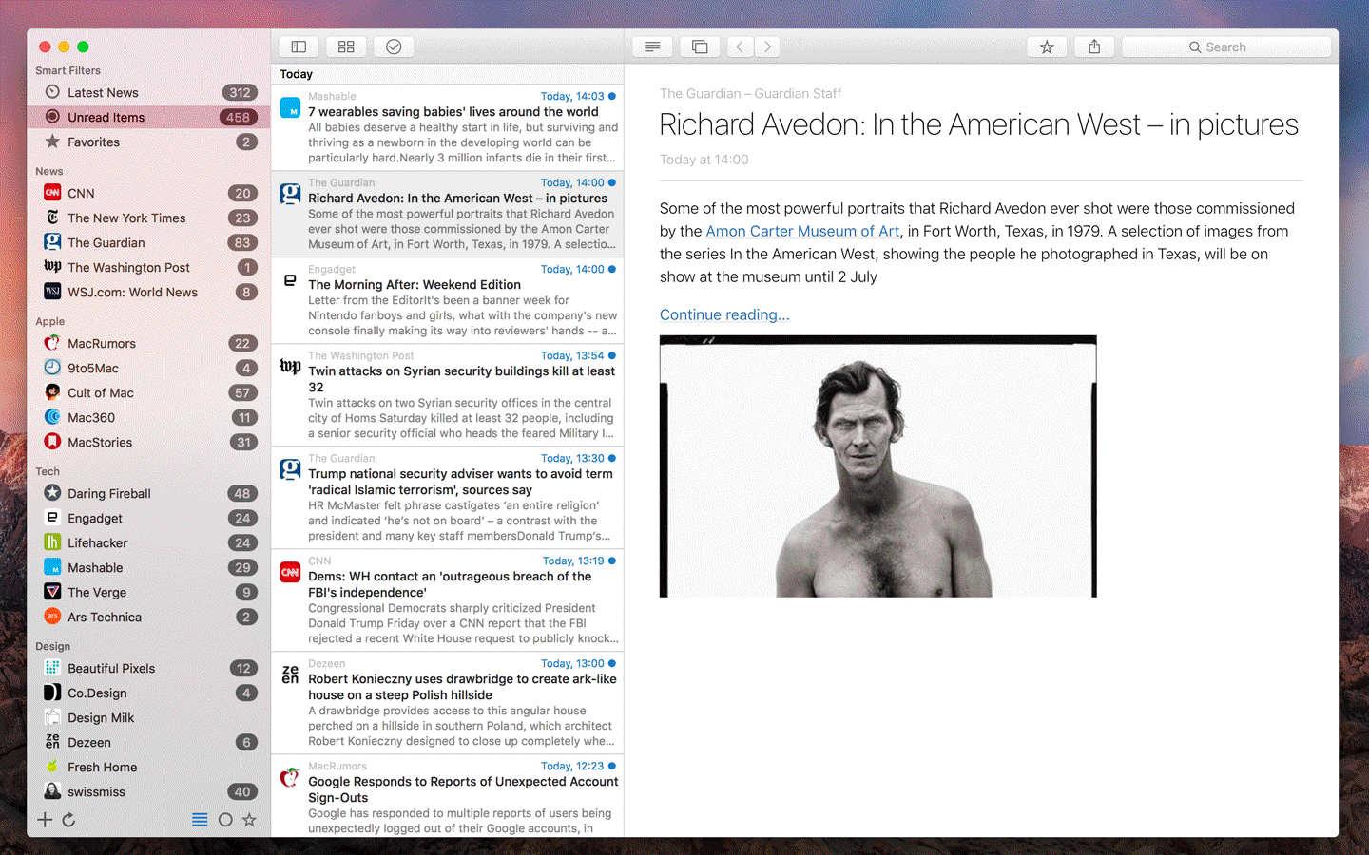Image resolution: width=1369 pixels, height=855 pixels.
Task: Select 'Richard Avedon: In the American West' article
Action: [x=448, y=214]
